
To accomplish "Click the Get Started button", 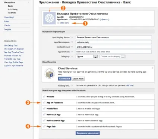I will [64, 79].
